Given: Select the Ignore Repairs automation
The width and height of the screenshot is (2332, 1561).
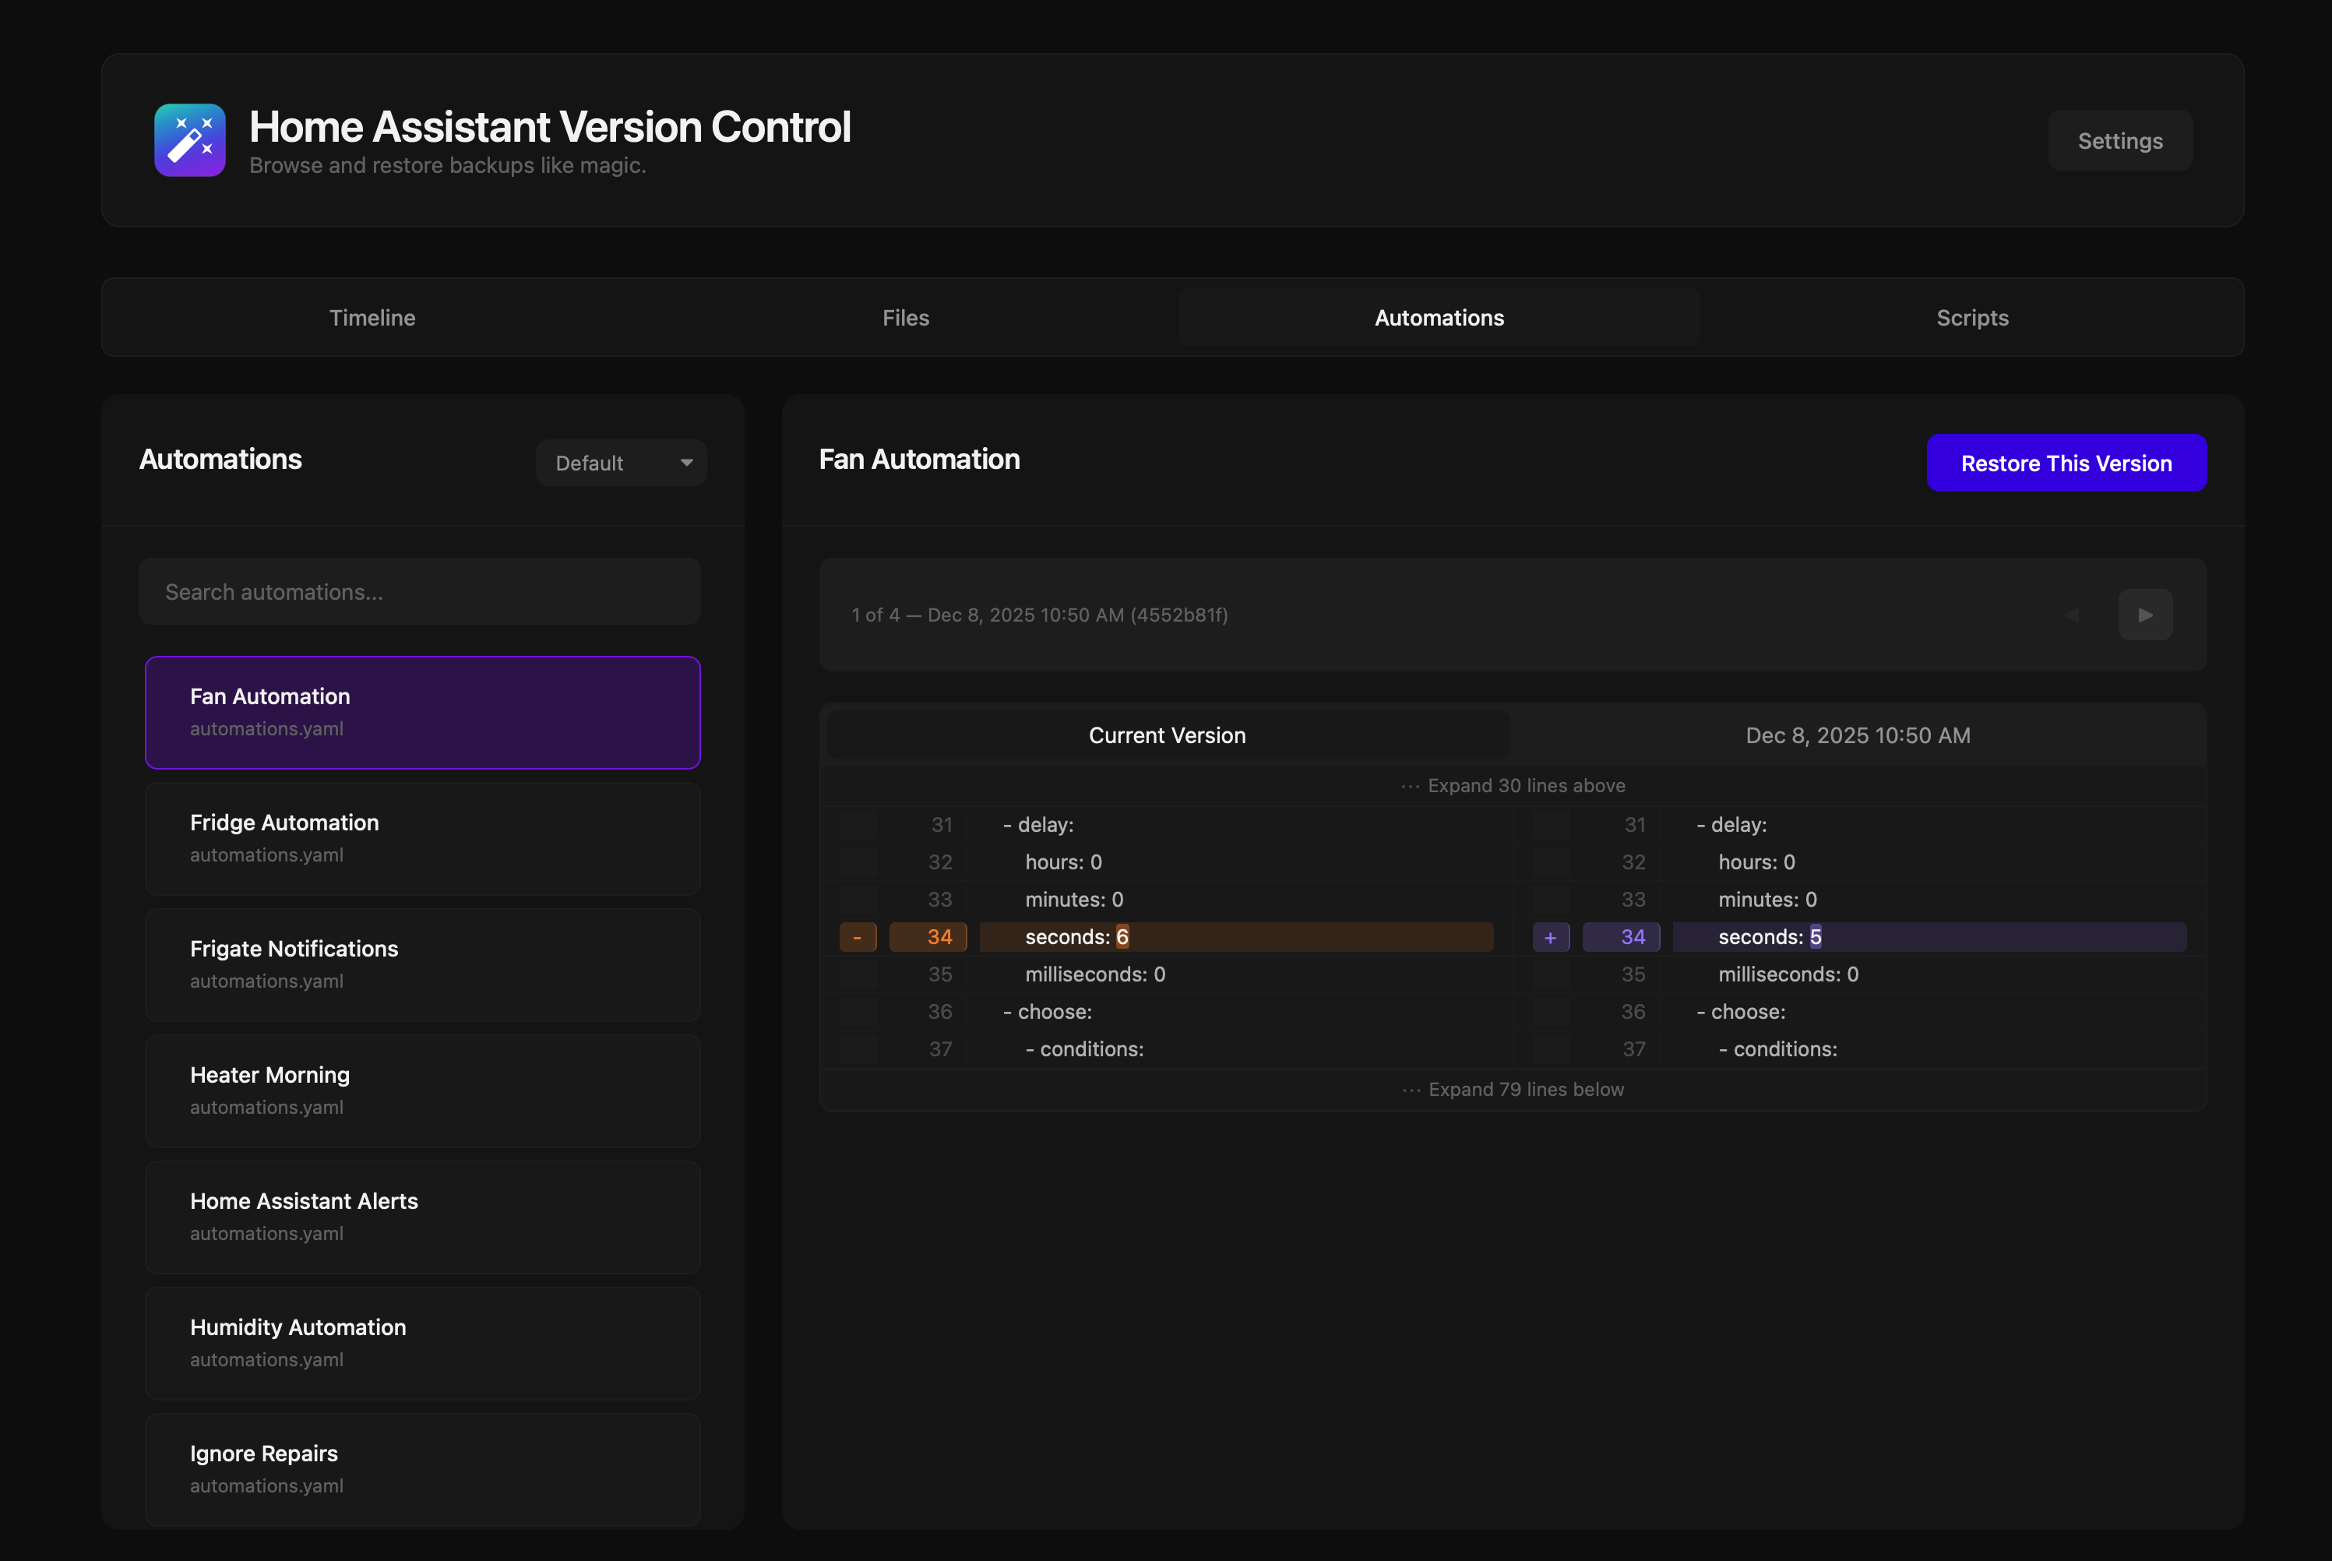Looking at the screenshot, I should tap(422, 1469).
